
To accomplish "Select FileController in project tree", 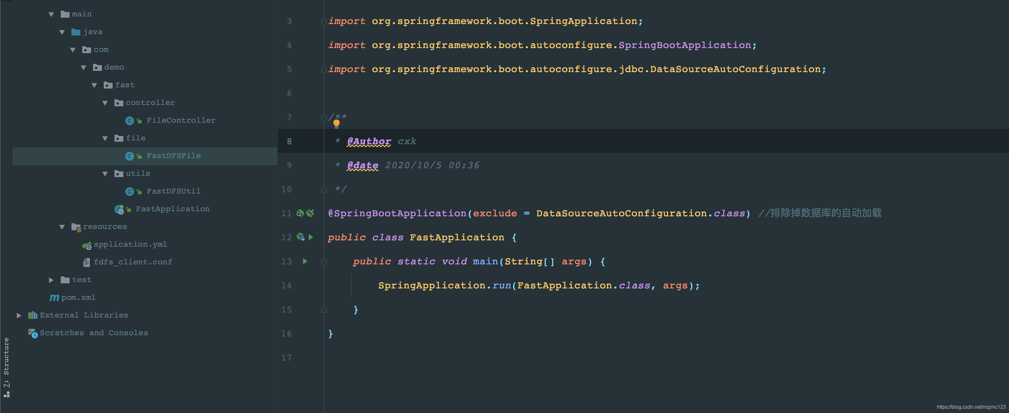I will [181, 120].
